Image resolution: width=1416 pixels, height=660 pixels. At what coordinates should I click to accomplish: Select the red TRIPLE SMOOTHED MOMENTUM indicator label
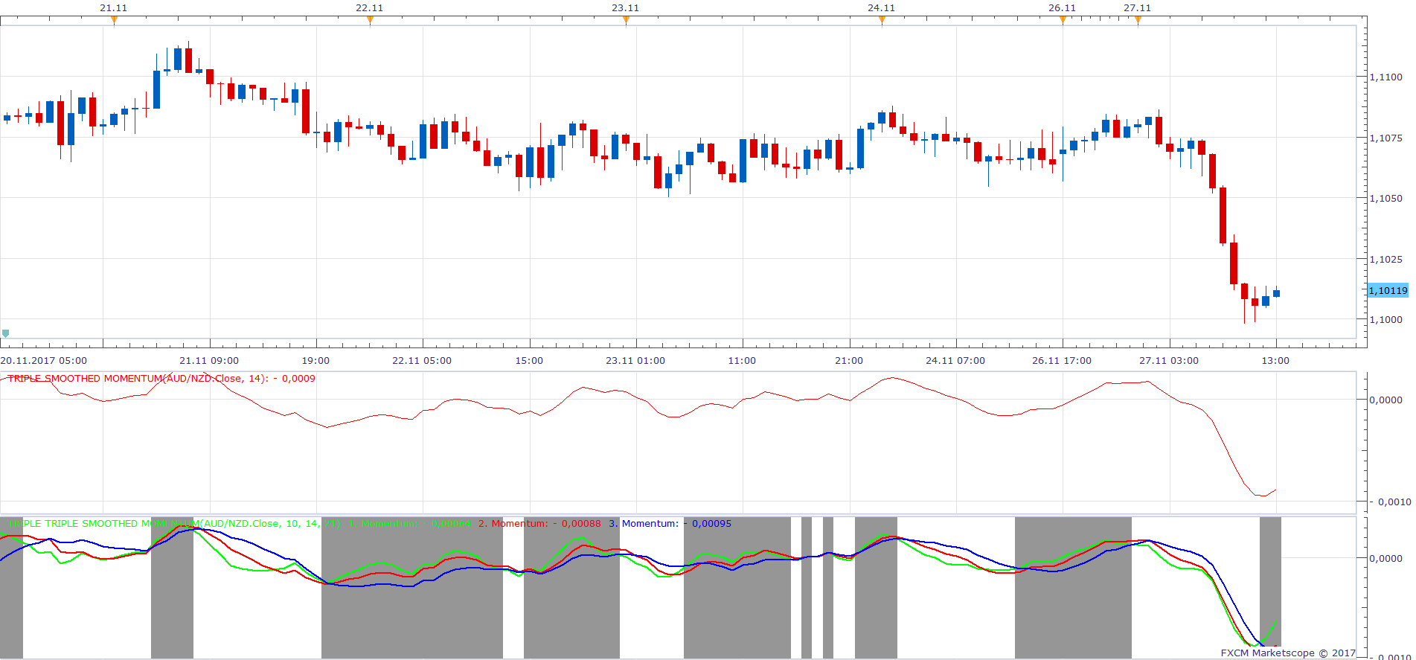pyautogui.click(x=161, y=378)
